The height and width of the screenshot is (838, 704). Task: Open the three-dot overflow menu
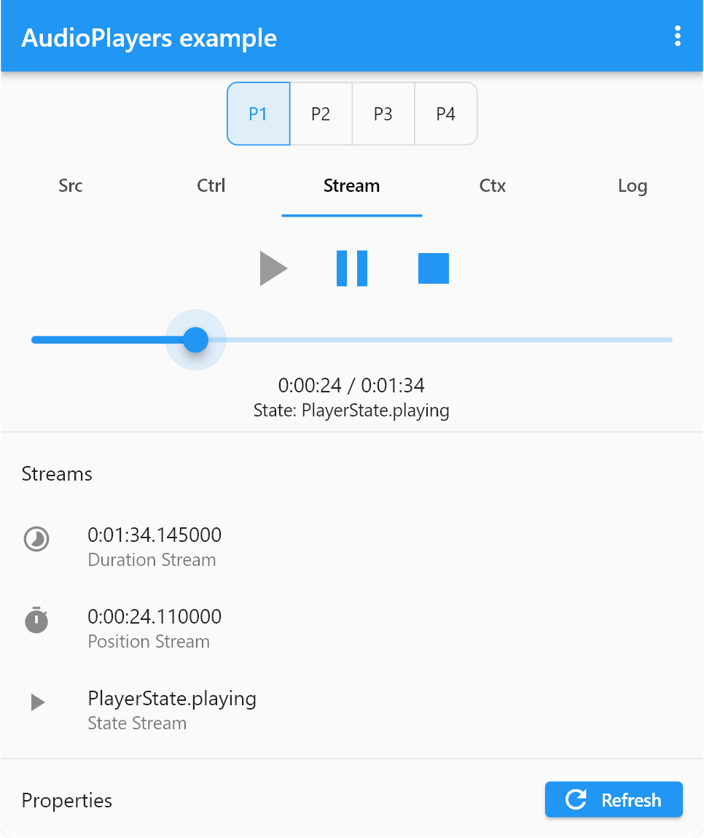(x=677, y=36)
